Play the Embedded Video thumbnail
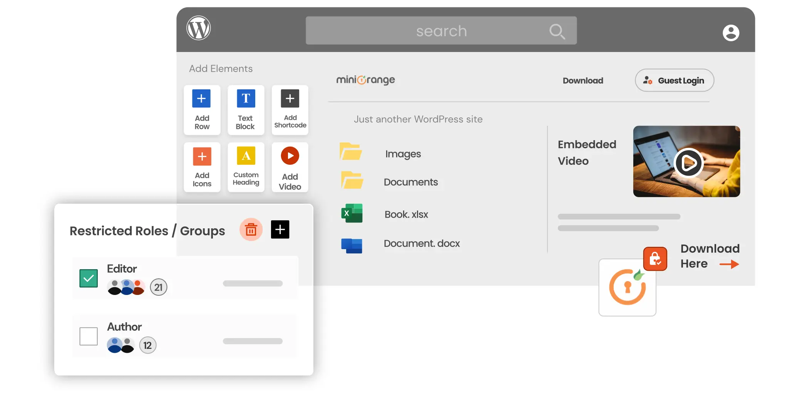Image resolution: width=795 pixels, height=397 pixels. pyautogui.click(x=689, y=163)
